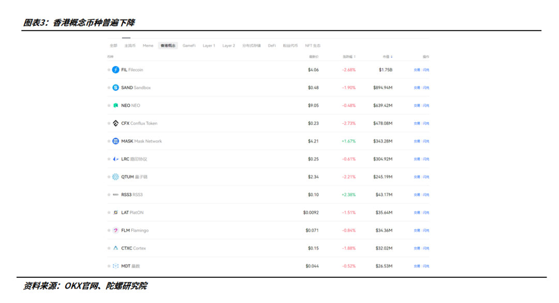Click the Conflux CFX token icon
The height and width of the screenshot is (303, 559).
click(x=115, y=123)
